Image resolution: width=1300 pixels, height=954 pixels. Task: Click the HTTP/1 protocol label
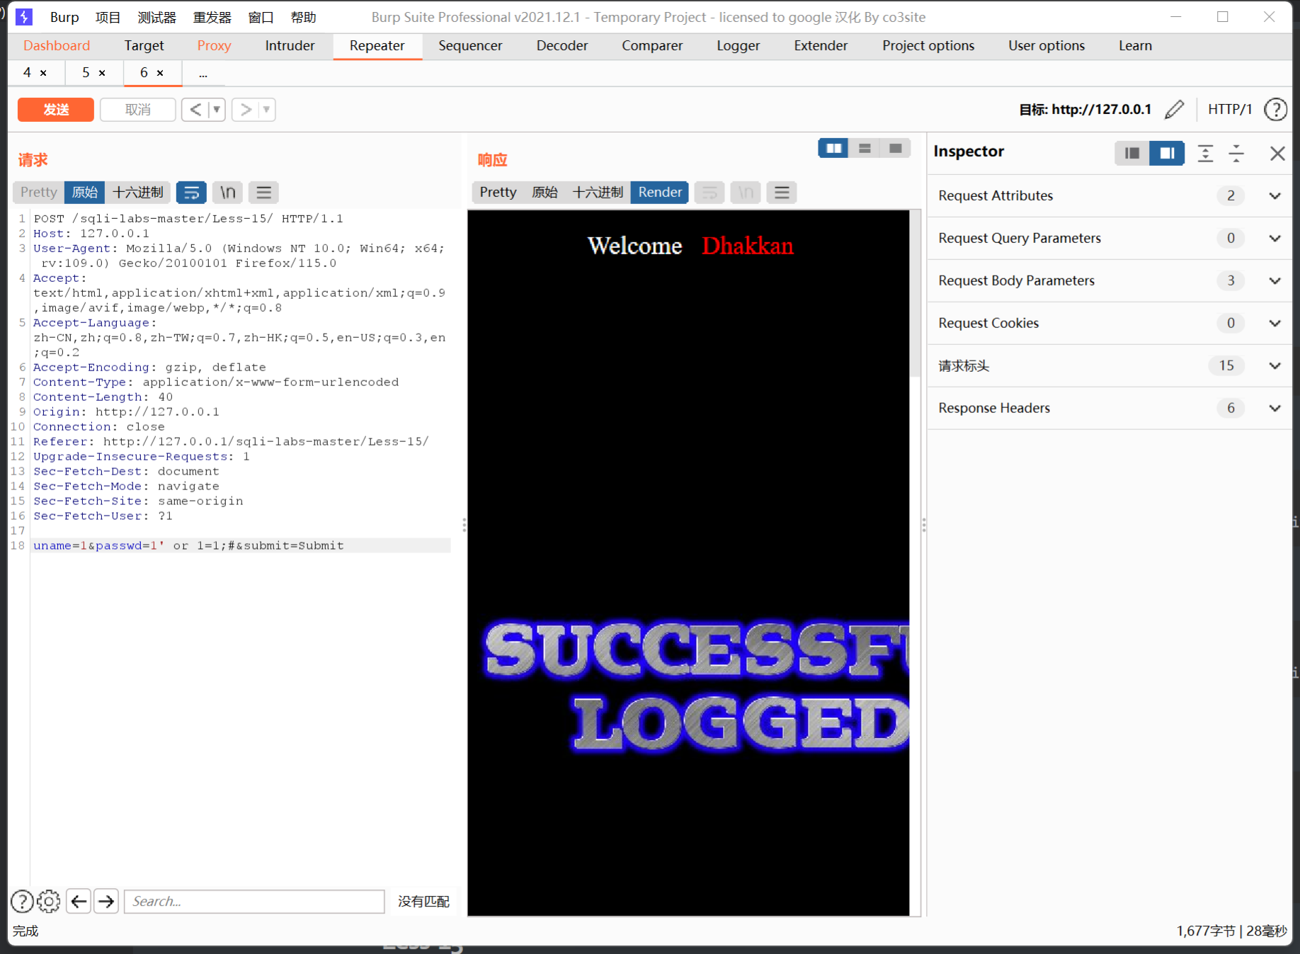[1230, 109]
